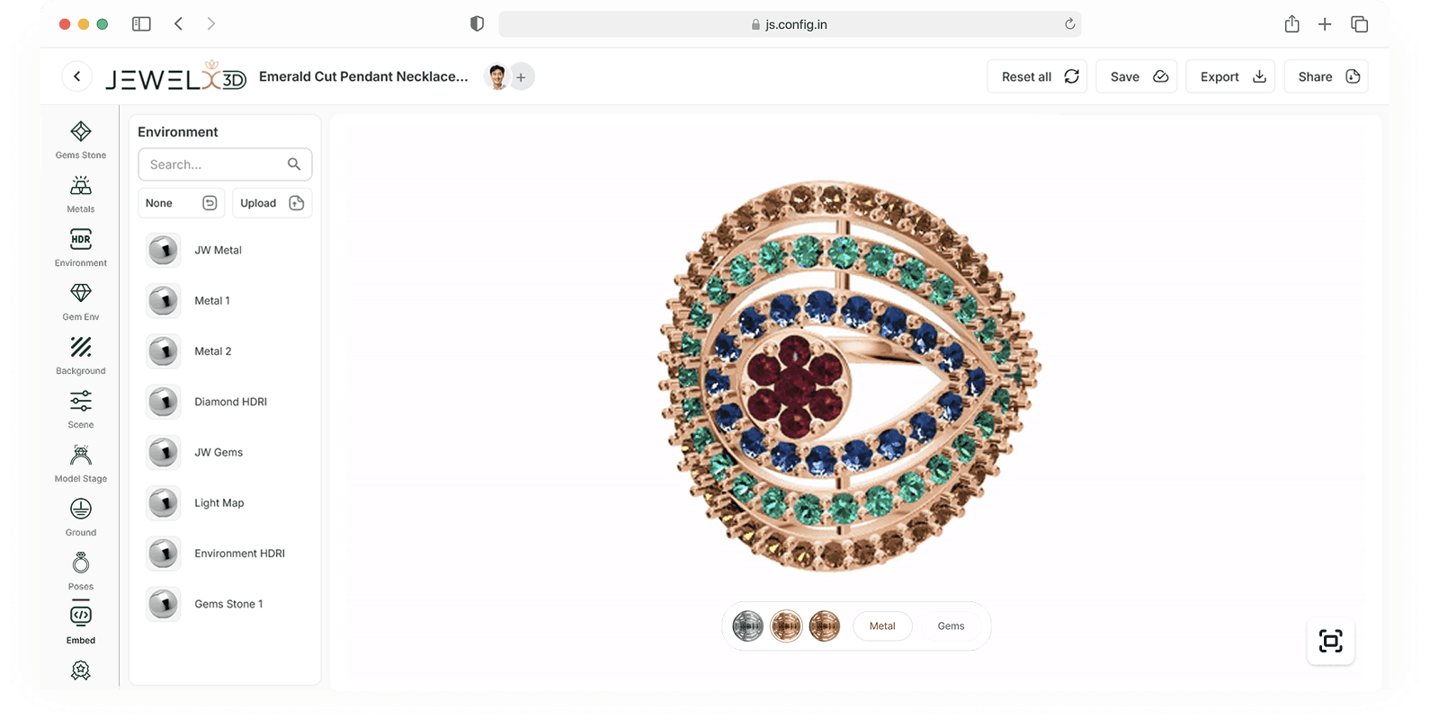Click the fullscreen viewer icon
This screenshot has width=1430, height=727.
[1330, 641]
